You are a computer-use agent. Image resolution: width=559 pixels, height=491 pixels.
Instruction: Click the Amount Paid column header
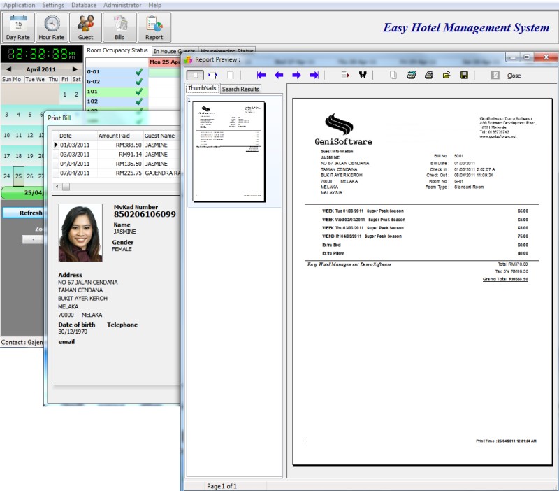click(x=119, y=136)
